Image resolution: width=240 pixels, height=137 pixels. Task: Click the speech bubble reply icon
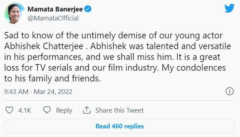[47, 110]
